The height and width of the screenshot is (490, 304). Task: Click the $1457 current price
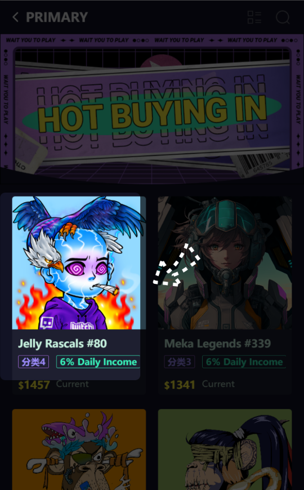click(34, 385)
